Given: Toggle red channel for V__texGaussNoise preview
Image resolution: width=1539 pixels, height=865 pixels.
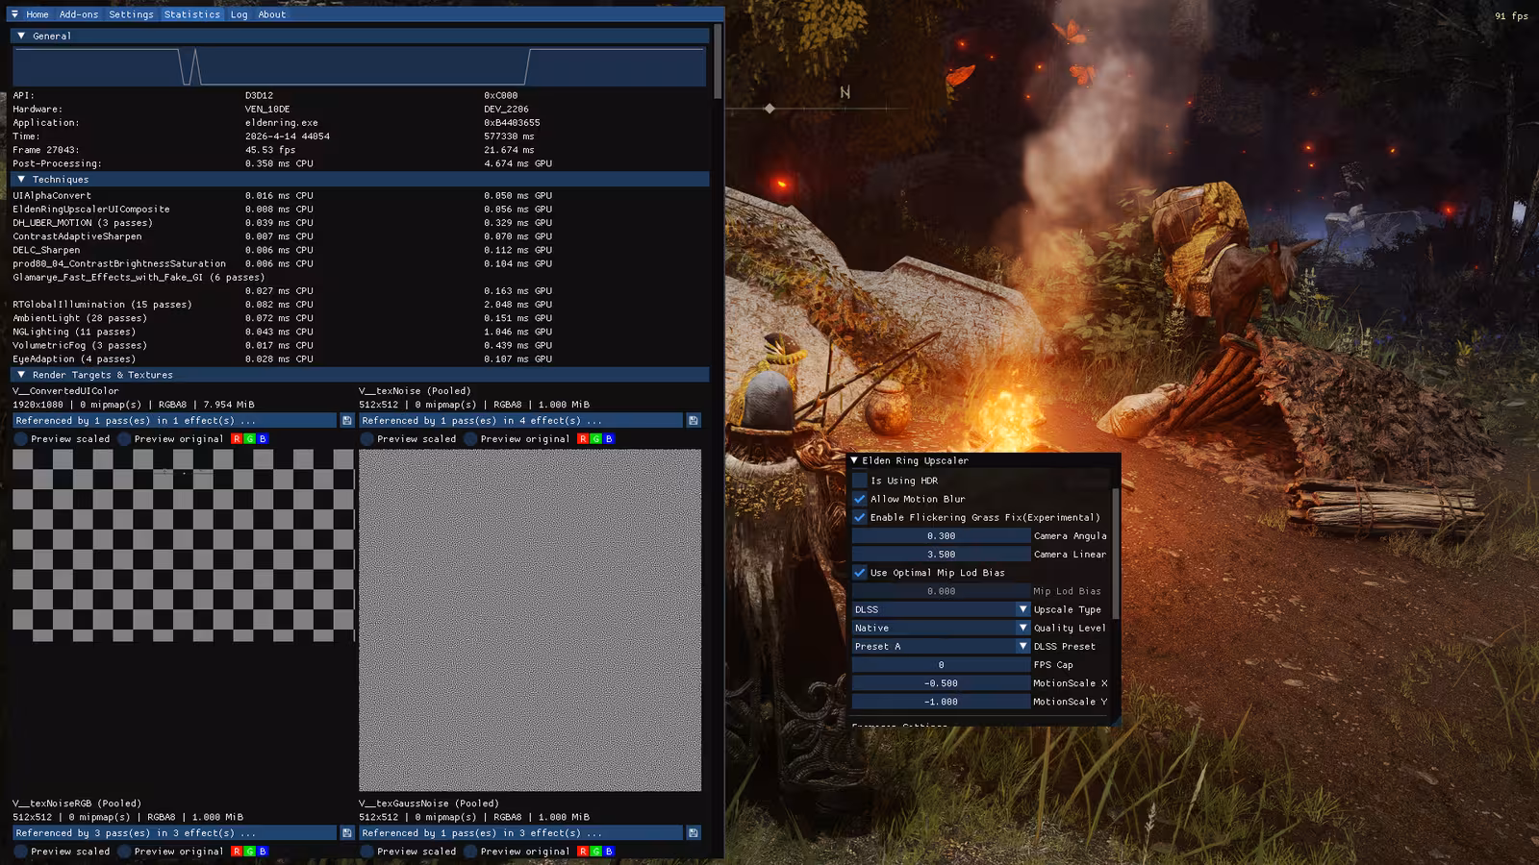Looking at the screenshot, I should point(583,851).
